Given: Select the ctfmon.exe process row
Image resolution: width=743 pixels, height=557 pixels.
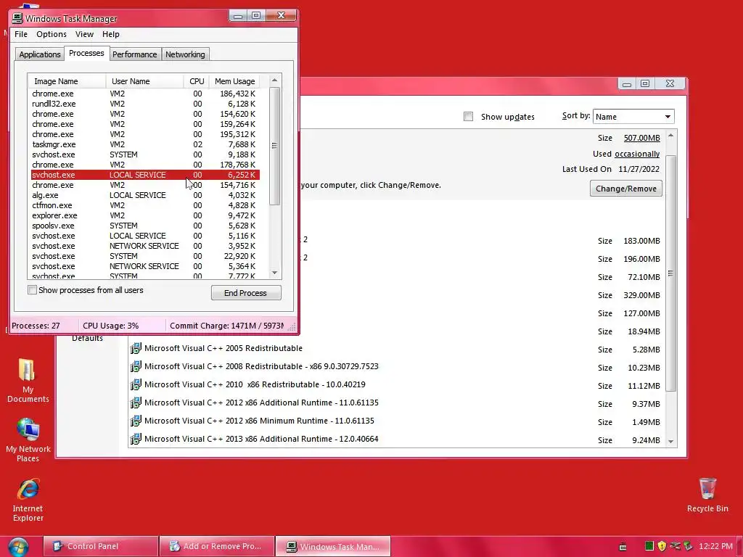Looking at the screenshot, I should pos(145,205).
